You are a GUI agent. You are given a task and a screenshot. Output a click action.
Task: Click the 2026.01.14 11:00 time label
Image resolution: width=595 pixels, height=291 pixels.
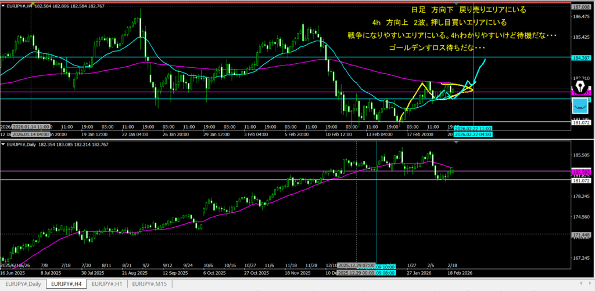pos(32,126)
